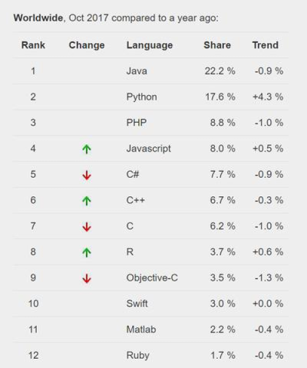Viewport: 307px width, 368px height.
Task: Select the Matlab language entry
Action: coord(141,329)
